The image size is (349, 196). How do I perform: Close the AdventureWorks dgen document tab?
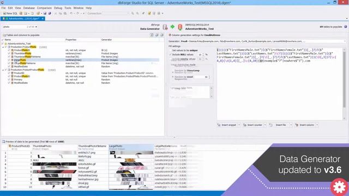pos(43,19)
